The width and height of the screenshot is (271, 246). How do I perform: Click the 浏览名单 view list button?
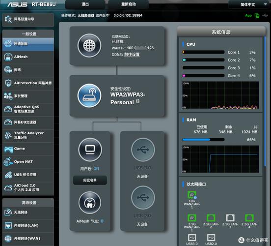click(x=90, y=180)
